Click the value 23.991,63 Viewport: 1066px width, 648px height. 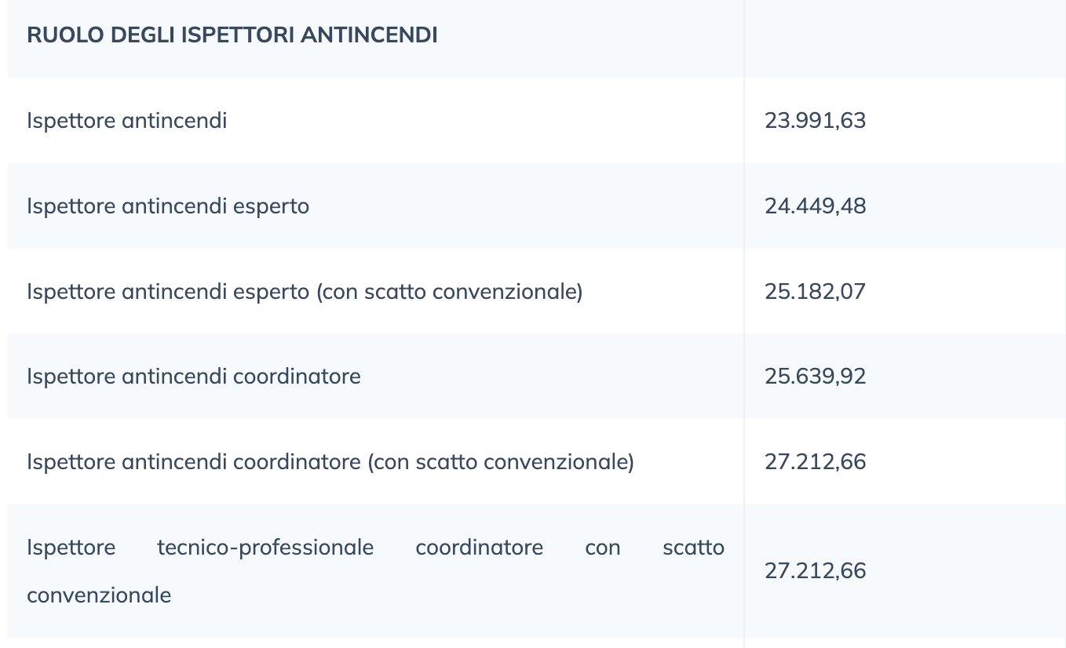coord(815,121)
